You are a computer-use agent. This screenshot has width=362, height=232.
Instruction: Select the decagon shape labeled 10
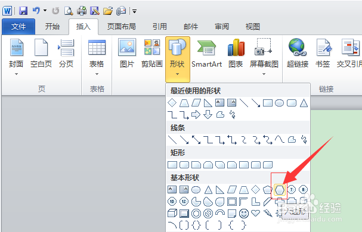[x=172, y=202]
